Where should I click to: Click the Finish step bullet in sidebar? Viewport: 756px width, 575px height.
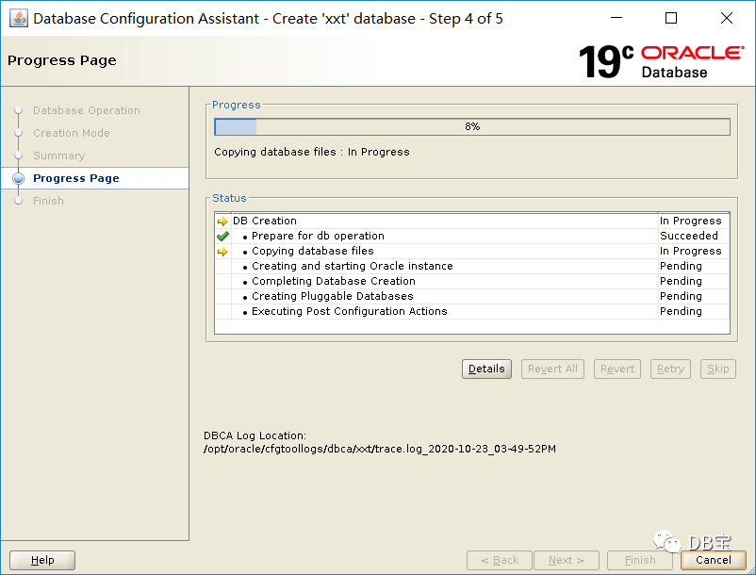[18, 201]
